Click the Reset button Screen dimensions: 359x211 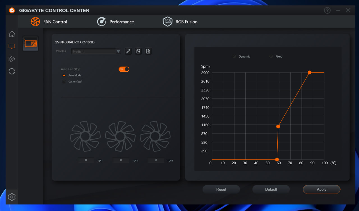tap(221, 189)
